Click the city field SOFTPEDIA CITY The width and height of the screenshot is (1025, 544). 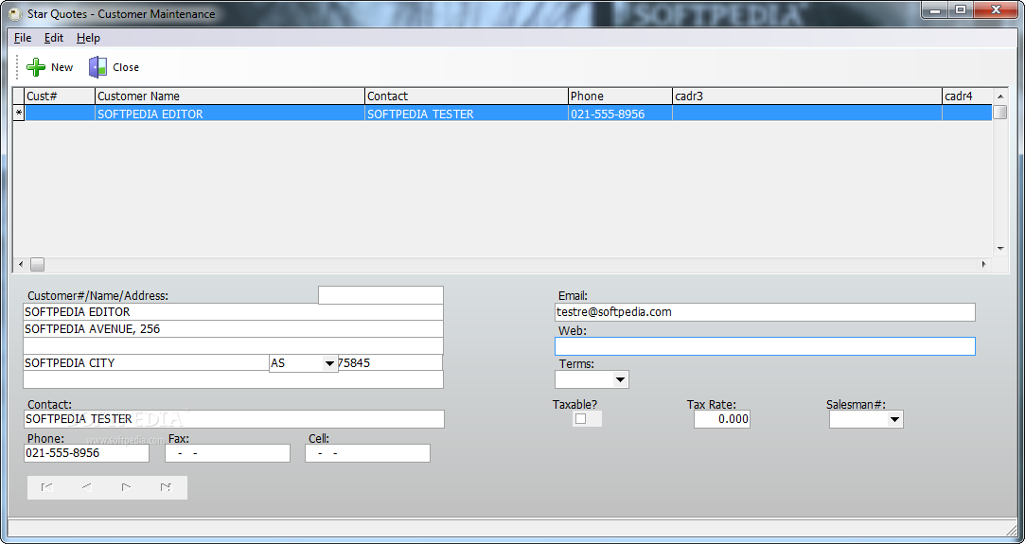(147, 363)
